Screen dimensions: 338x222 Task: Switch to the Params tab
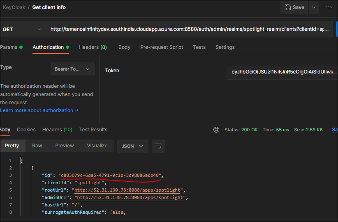[11, 47]
